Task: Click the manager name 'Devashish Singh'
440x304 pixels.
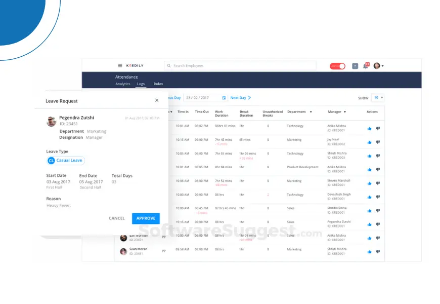Action: coord(339,195)
